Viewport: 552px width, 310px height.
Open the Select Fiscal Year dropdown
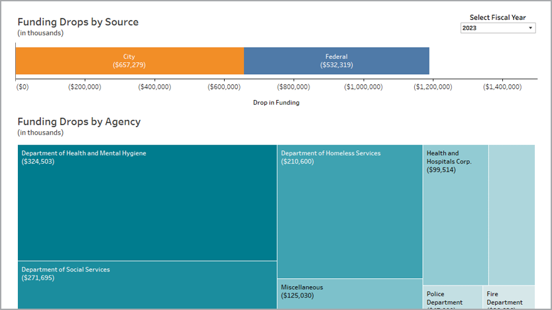(x=498, y=28)
